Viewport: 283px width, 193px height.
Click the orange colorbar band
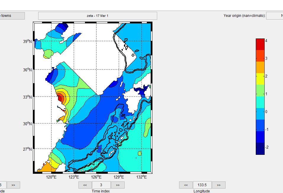pos(260,67)
